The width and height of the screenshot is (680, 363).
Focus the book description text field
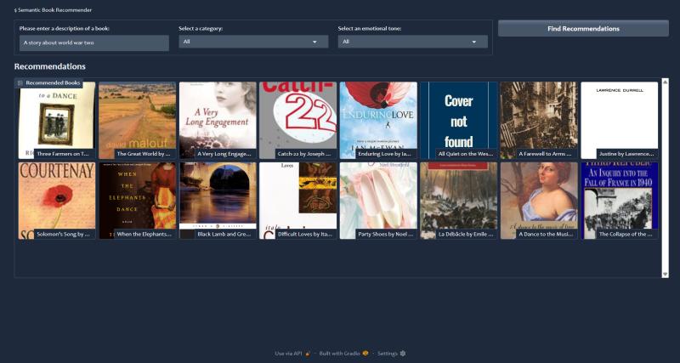[94, 43]
